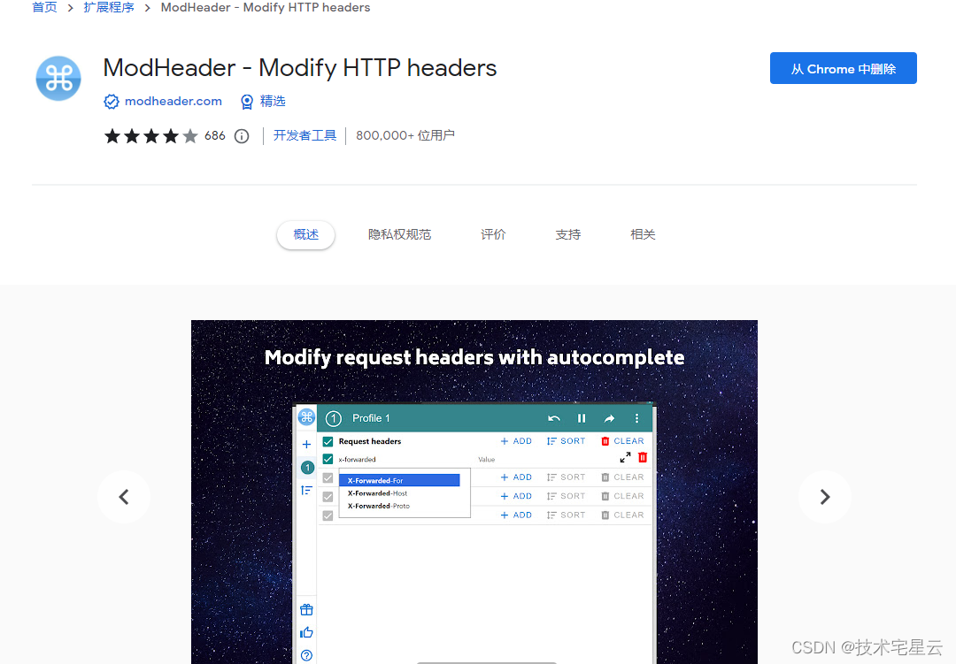Image resolution: width=956 pixels, height=664 pixels.
Task: Switch to the 评价 tab
Action: tap(493, 234)
